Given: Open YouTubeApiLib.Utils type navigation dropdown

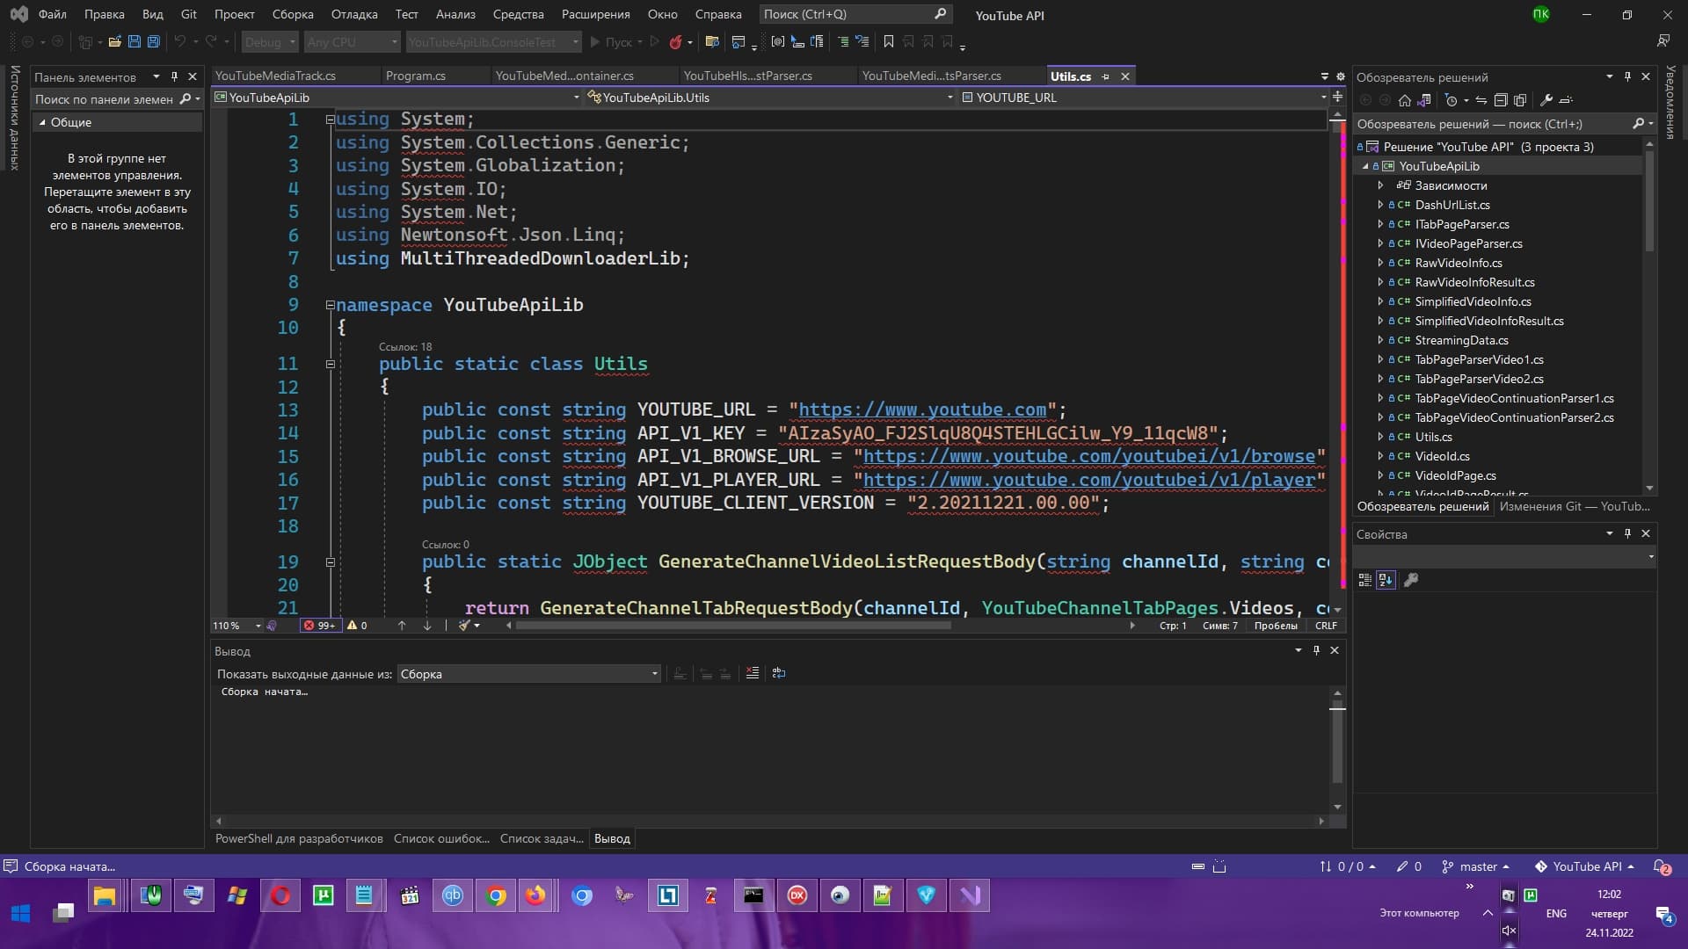Looking at the screenshot, I should tap(770, 98).
